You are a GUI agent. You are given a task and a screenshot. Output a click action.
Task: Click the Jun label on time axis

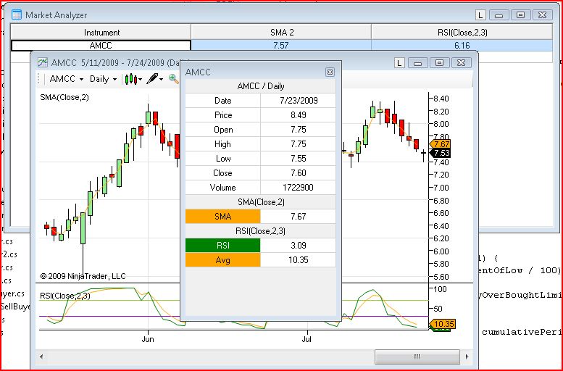coord(148,339)
